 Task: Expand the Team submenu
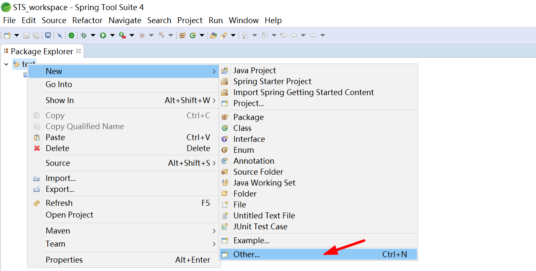pos(123,244)
